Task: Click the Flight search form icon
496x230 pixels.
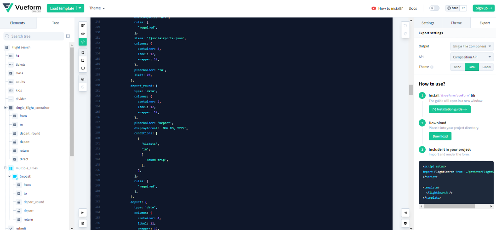Action: (x=6, y=47)
